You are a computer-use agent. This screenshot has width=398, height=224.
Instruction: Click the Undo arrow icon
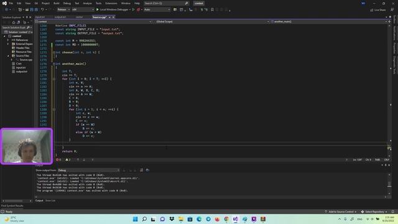(x=42, y=10)
